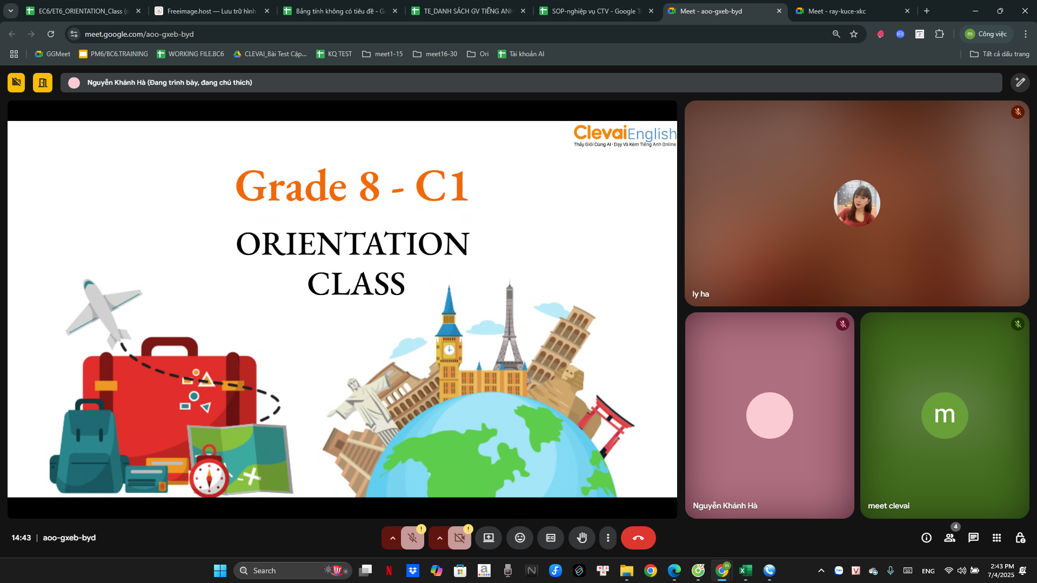
Task: Open the Ori bookmark folder
Action: (x=478, y=54)
